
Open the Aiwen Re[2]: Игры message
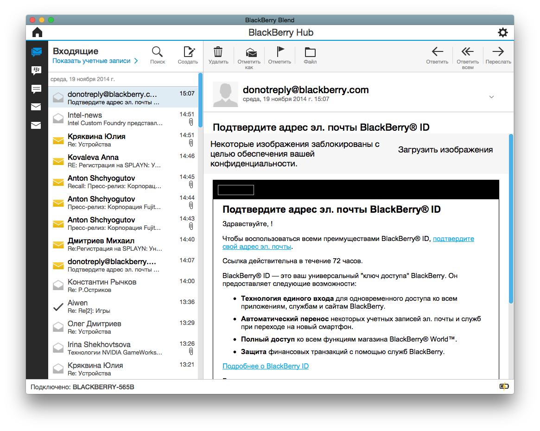coord(123,306)
